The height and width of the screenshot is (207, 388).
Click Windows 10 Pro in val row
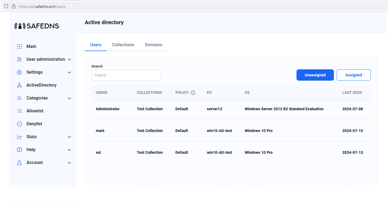[x=259, y=152]
